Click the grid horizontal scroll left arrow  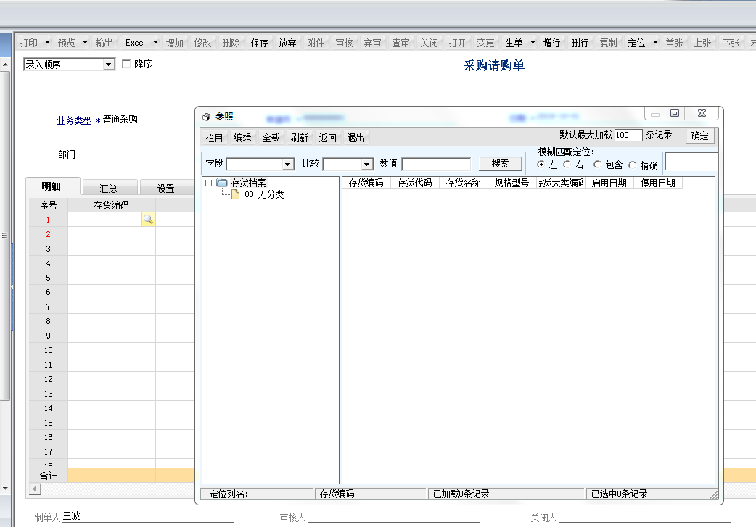(36, 489)
